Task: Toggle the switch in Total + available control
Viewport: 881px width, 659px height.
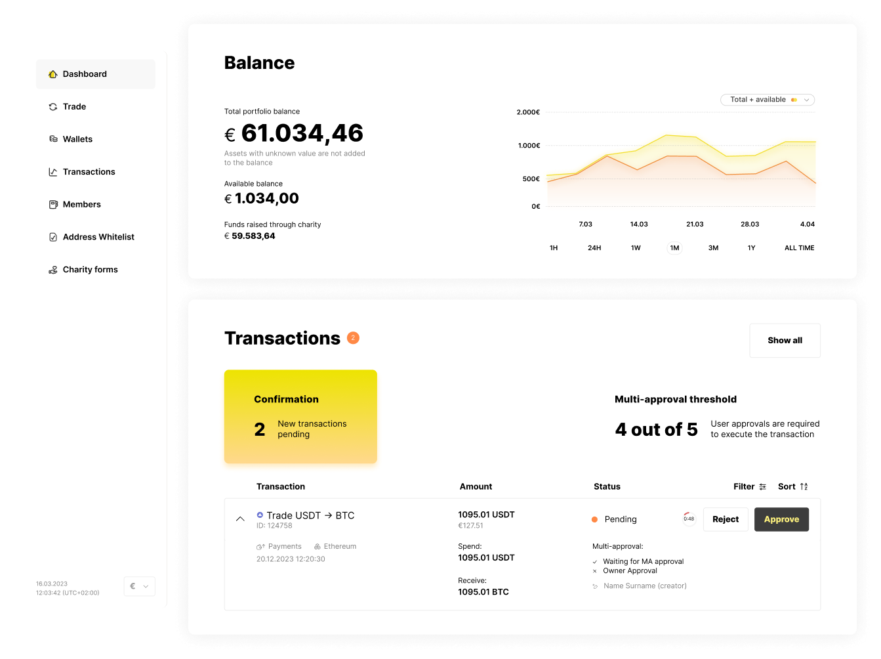Action: [x=794, y=99]
